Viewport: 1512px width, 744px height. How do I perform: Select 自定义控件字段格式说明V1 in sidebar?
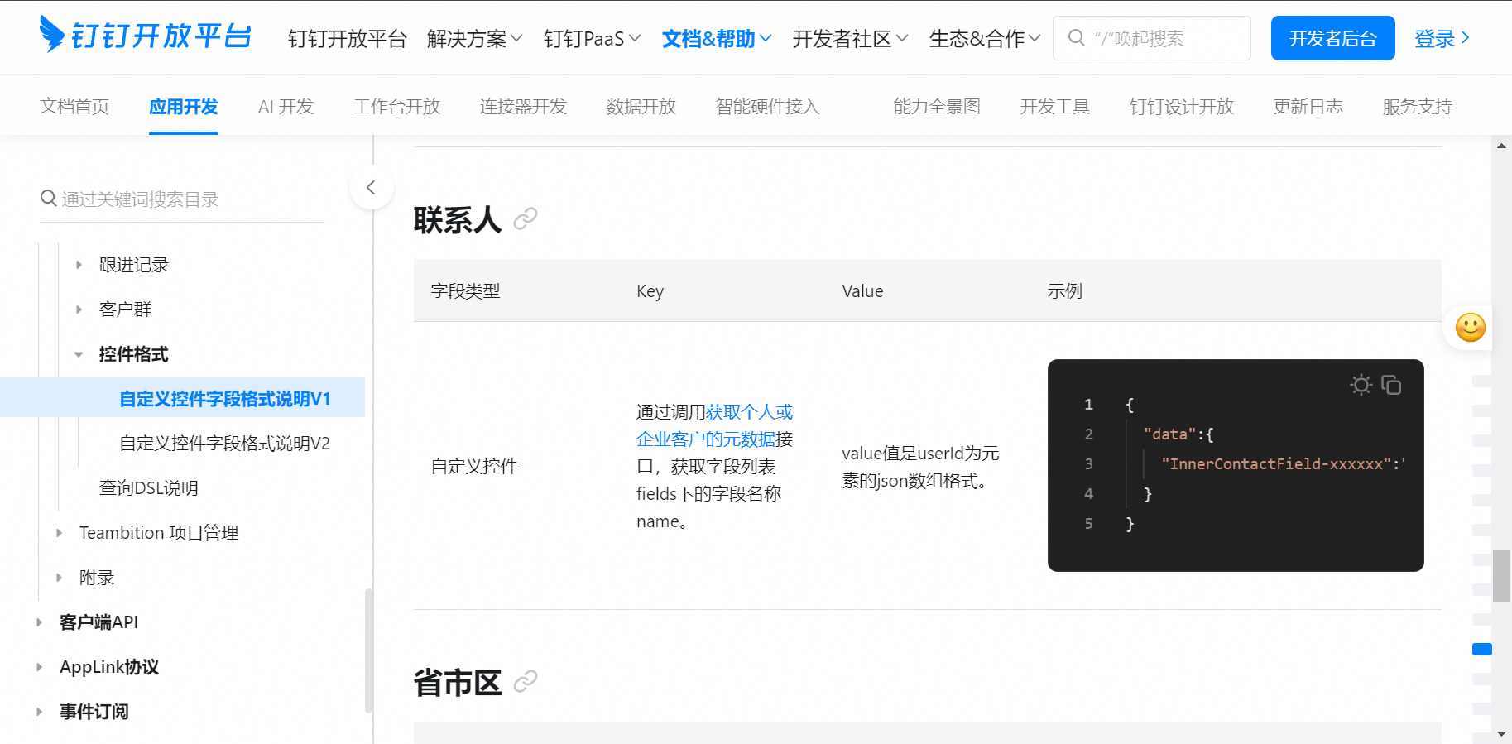tap(225, 399)
